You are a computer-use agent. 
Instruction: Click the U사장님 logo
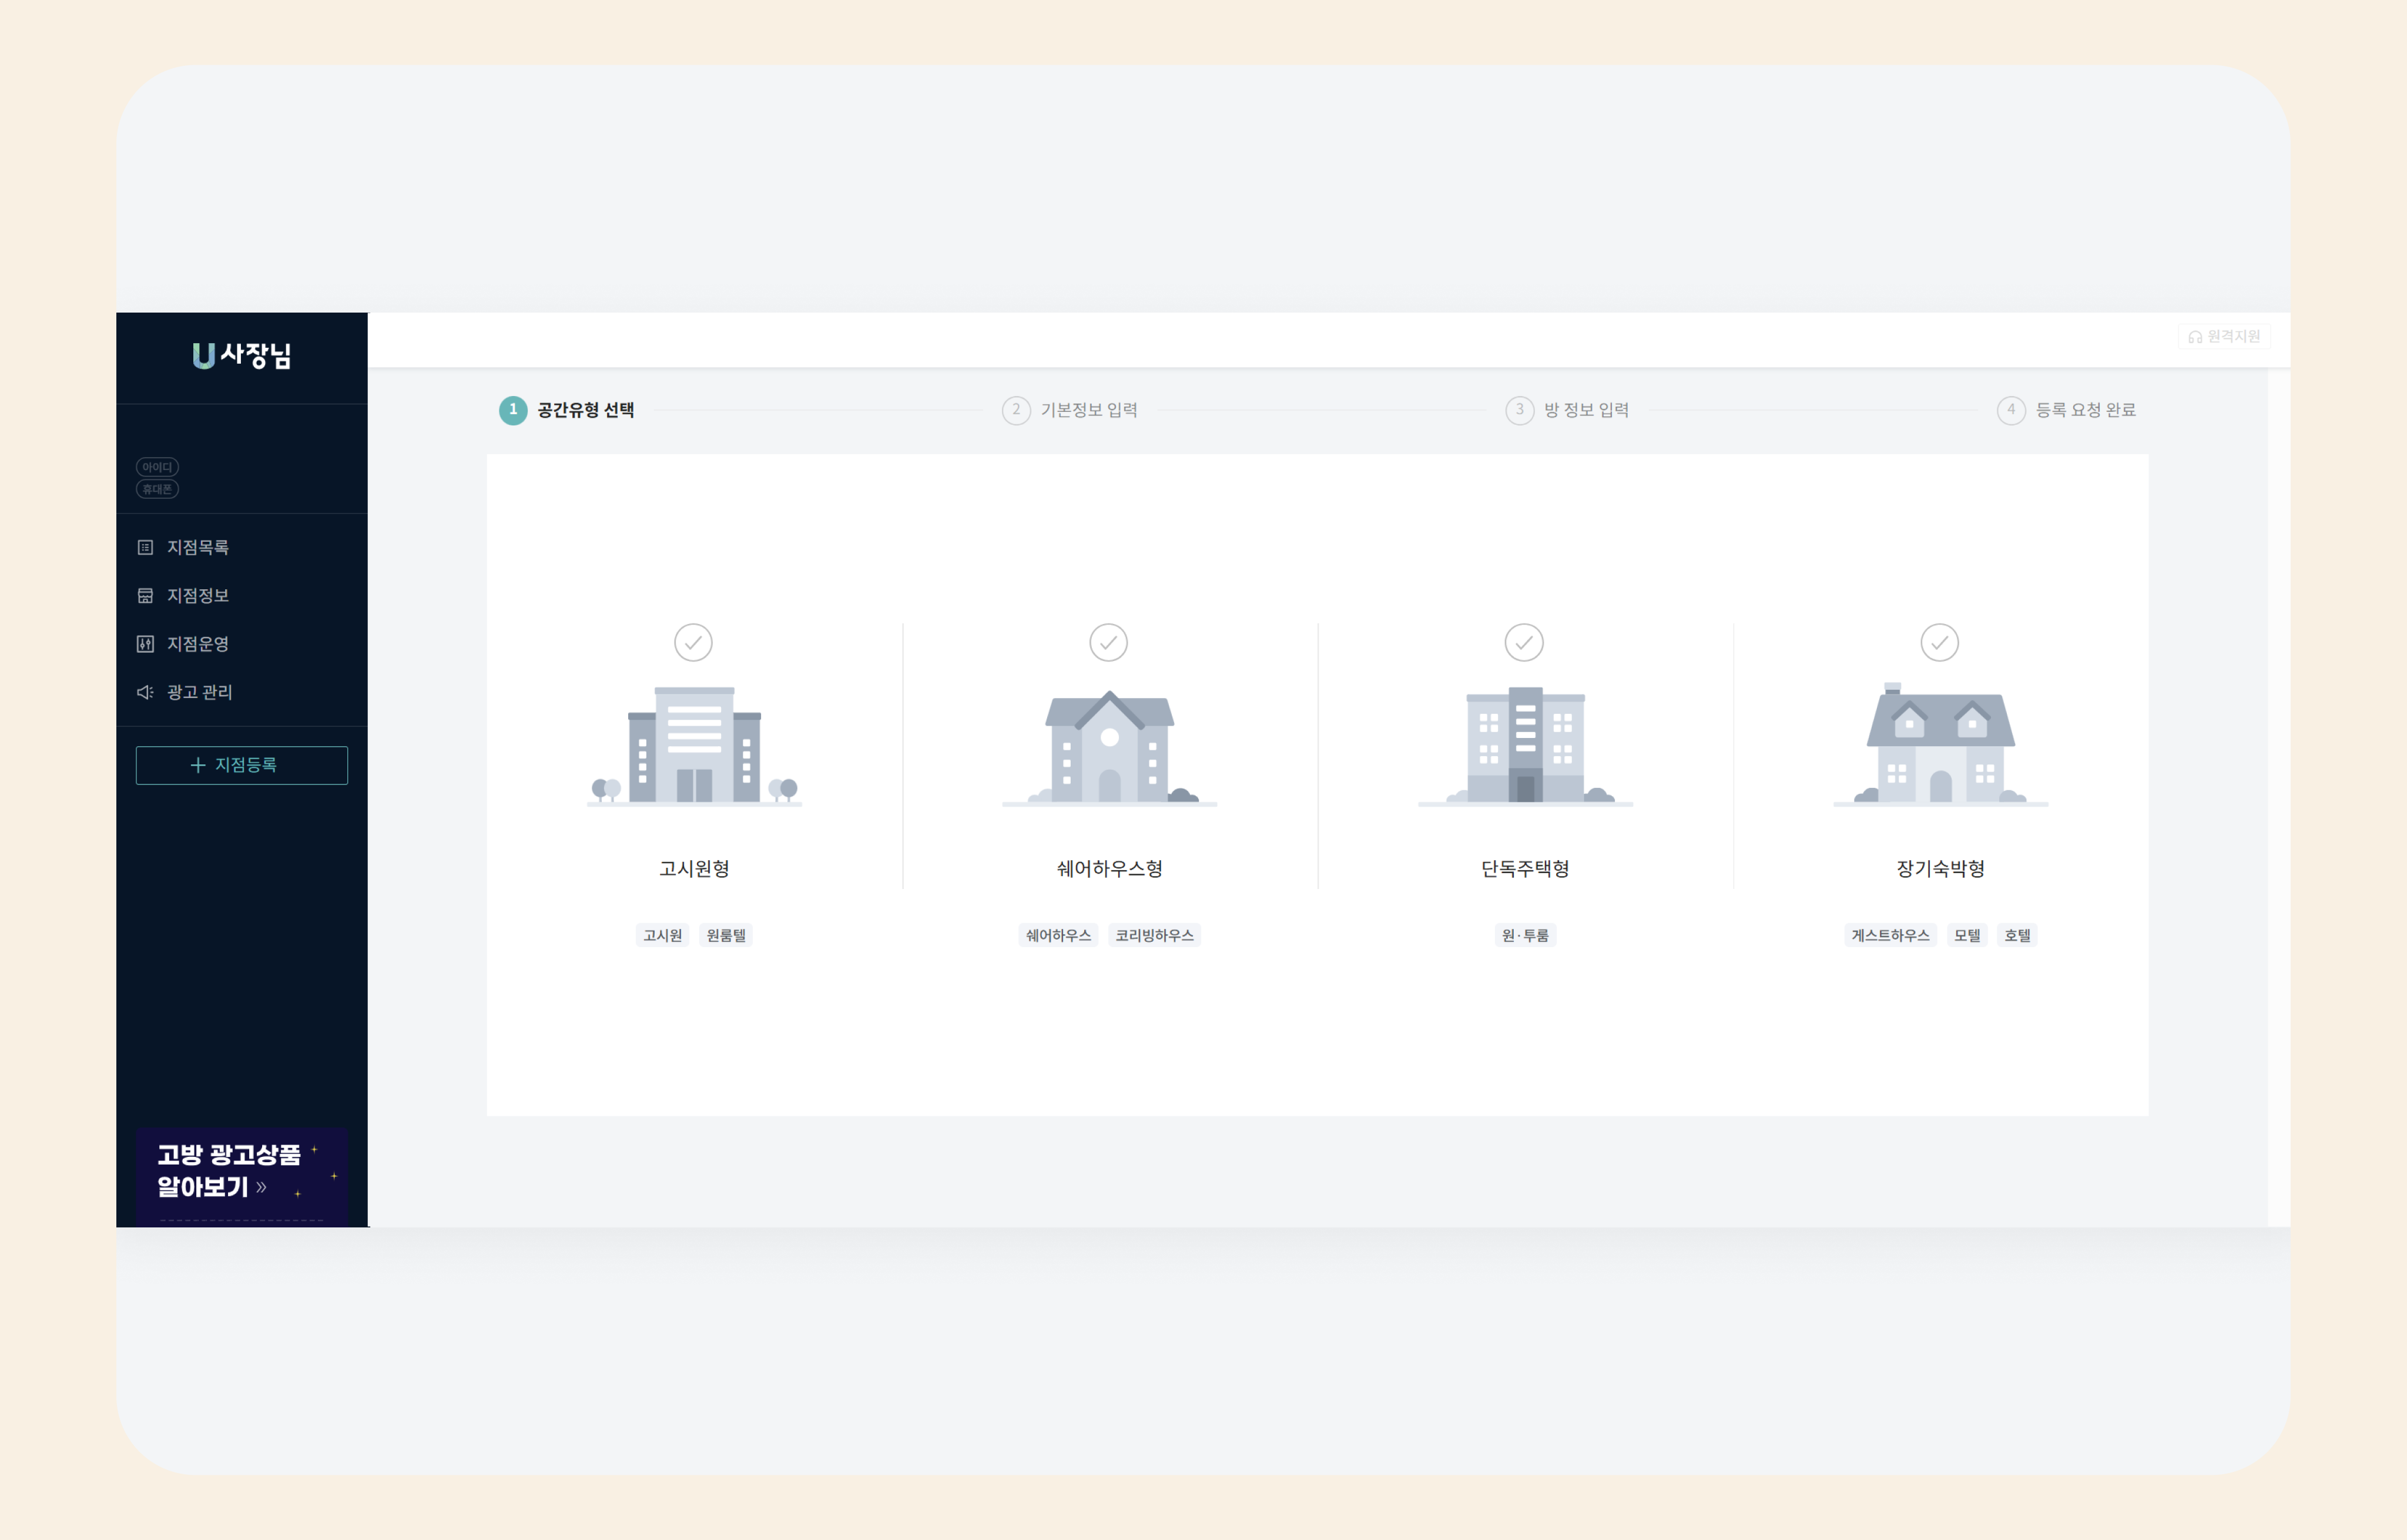point(241,356)
